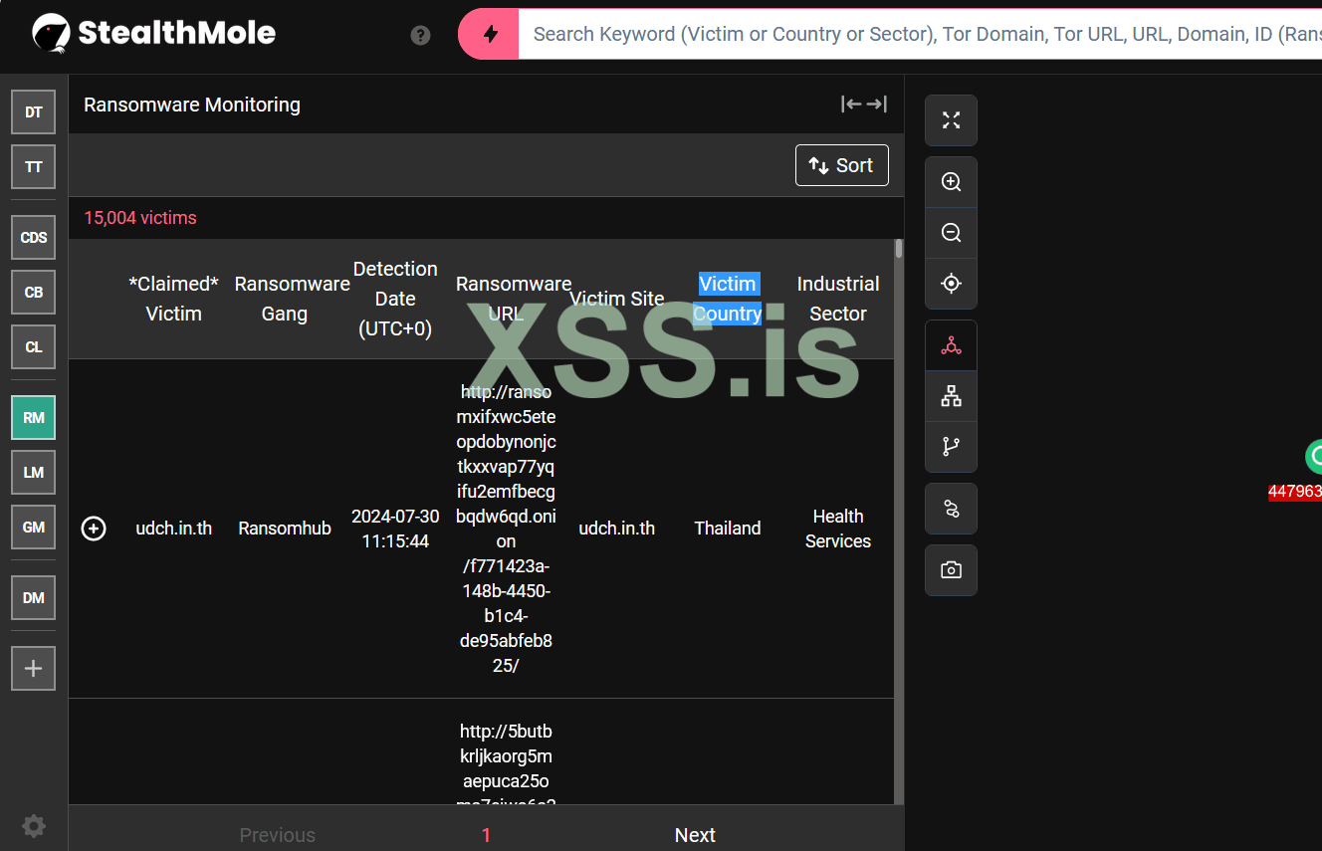This screenshot has width=1322, height=851.
Task: Collapse or expand the panel width arrows
Action: point(863,105)
